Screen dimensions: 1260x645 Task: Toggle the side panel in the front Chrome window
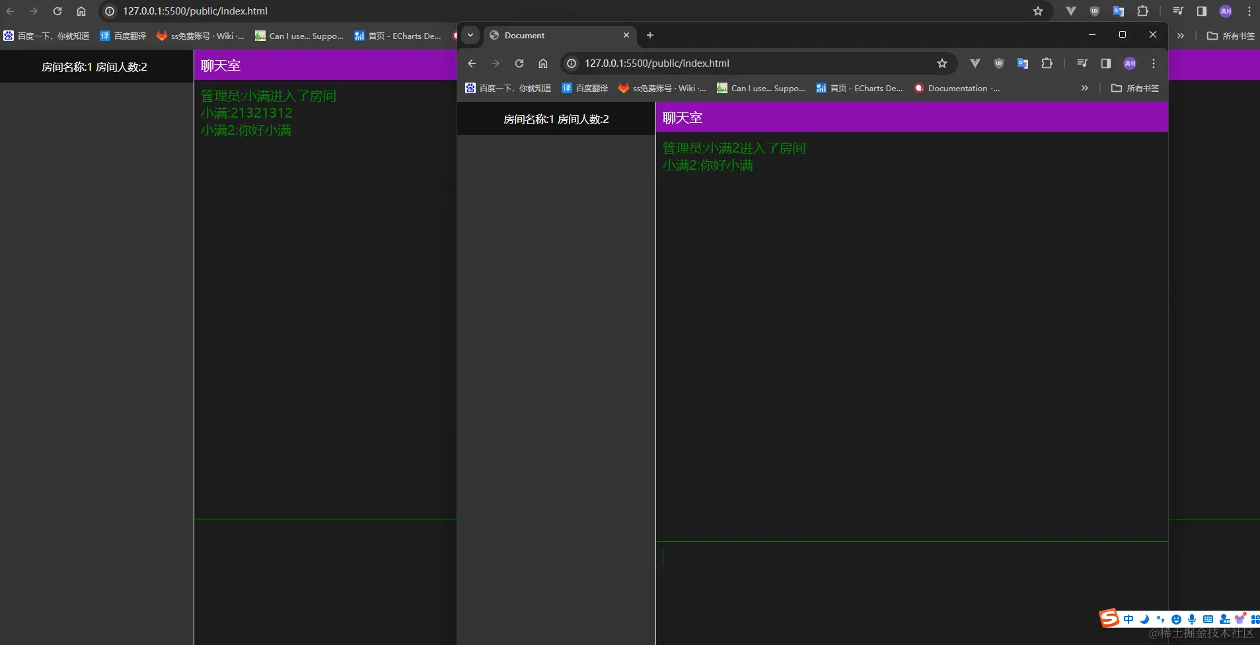[1106, 63]
